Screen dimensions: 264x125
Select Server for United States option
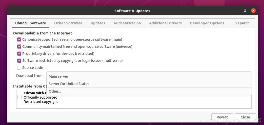coord(149,84)
